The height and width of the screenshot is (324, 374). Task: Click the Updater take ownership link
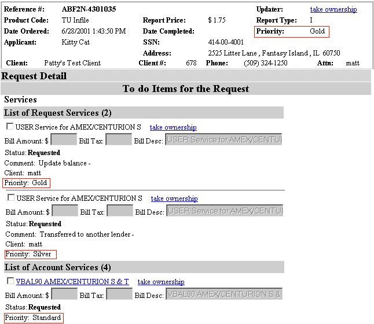click(x=333, y=9)
